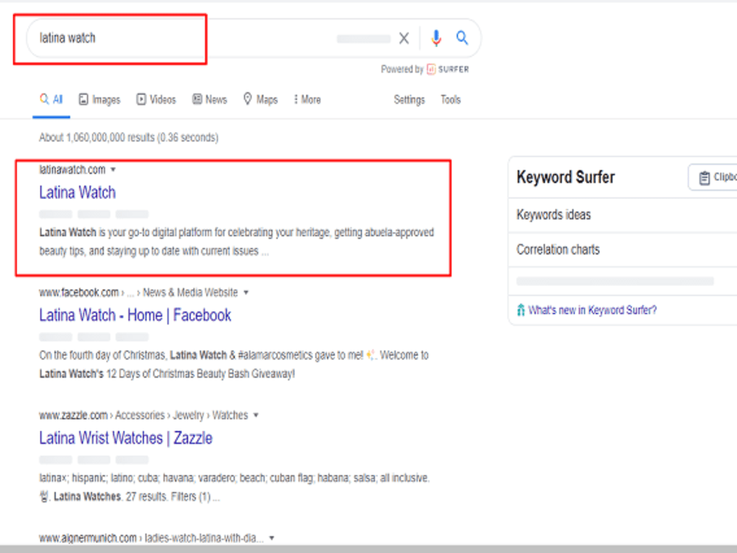Open the Maps results tab
The image size is (737, 553).
tap(260, 100)
